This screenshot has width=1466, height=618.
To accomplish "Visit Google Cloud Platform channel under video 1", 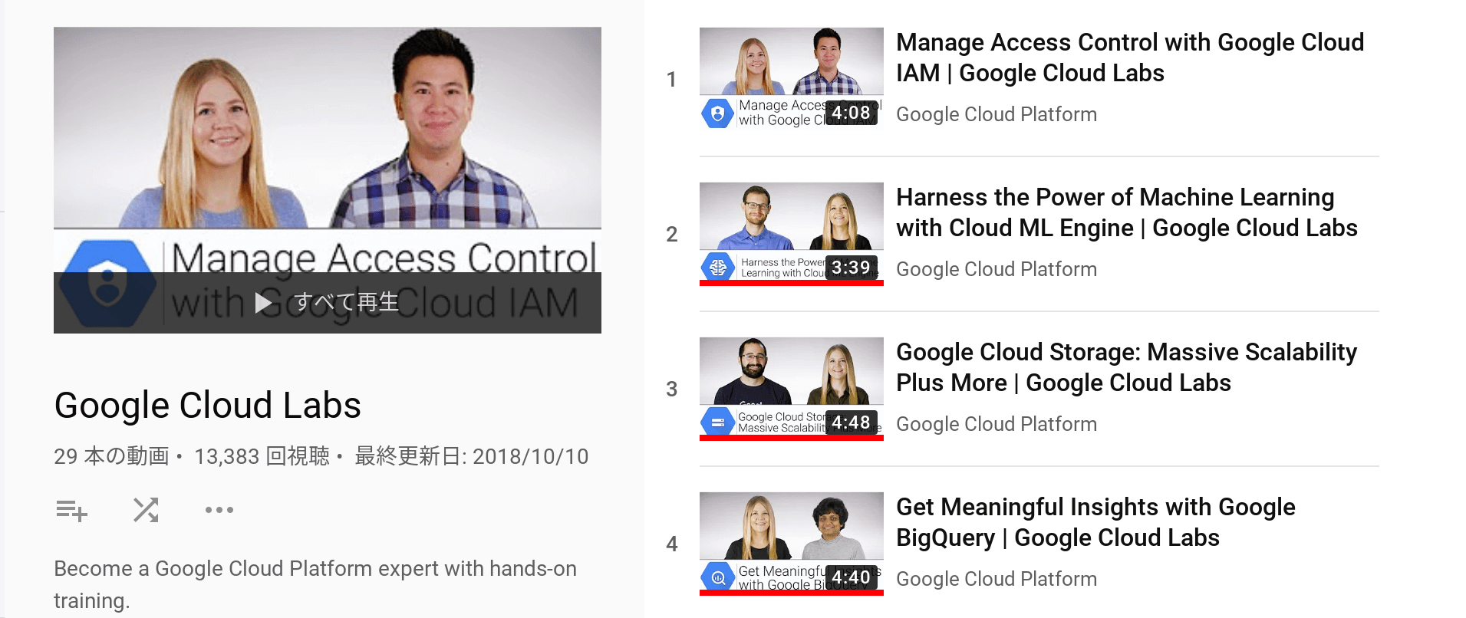I will pos(997,114).
